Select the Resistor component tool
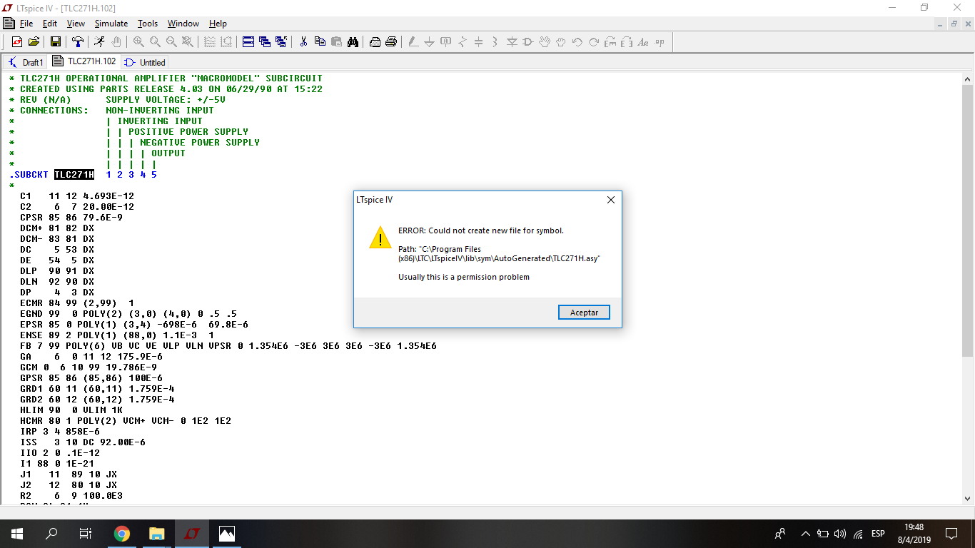 click(462, 42)
